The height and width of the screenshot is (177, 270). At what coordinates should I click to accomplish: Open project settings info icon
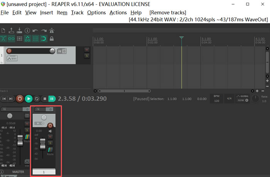(27, 30)
